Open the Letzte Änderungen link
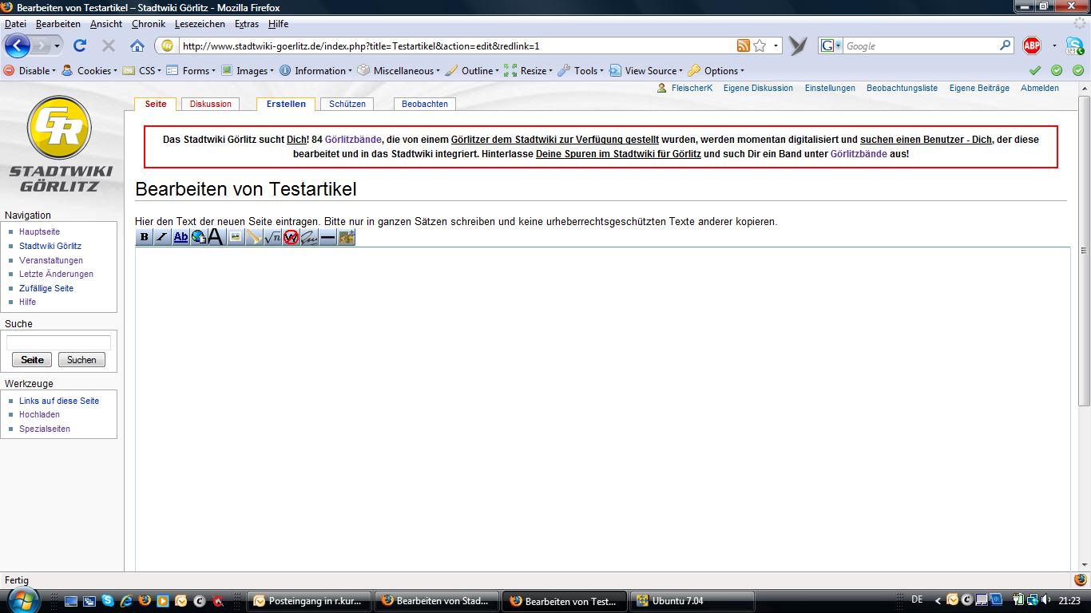 (x=56, y=274)
